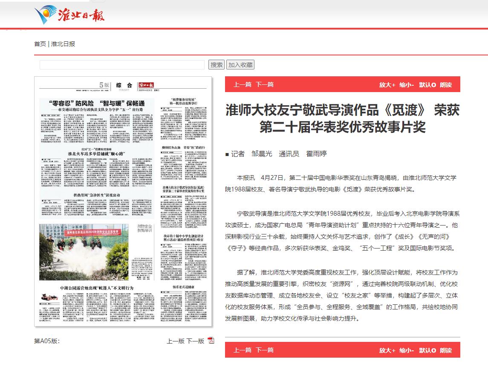Go to the 首页 breadcrumb link
This screenshot has height=370, width=488.
(40, 44)
